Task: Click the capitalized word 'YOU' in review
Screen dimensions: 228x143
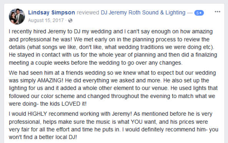Action: click(136, 121)
